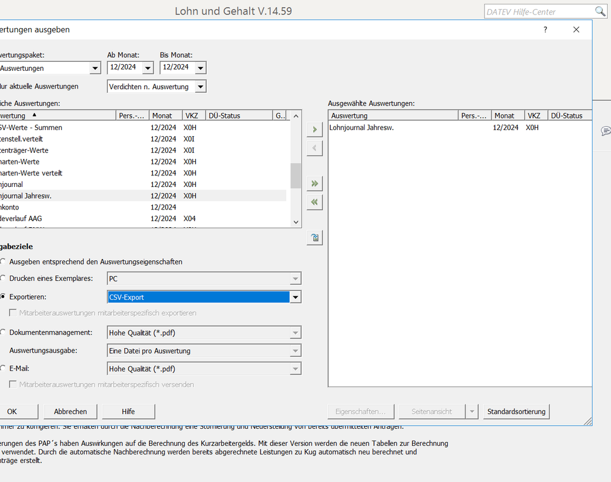Select the row ending in 'everlauf AAG'
This screenshot has width=611, height=482.
[143, 219]
